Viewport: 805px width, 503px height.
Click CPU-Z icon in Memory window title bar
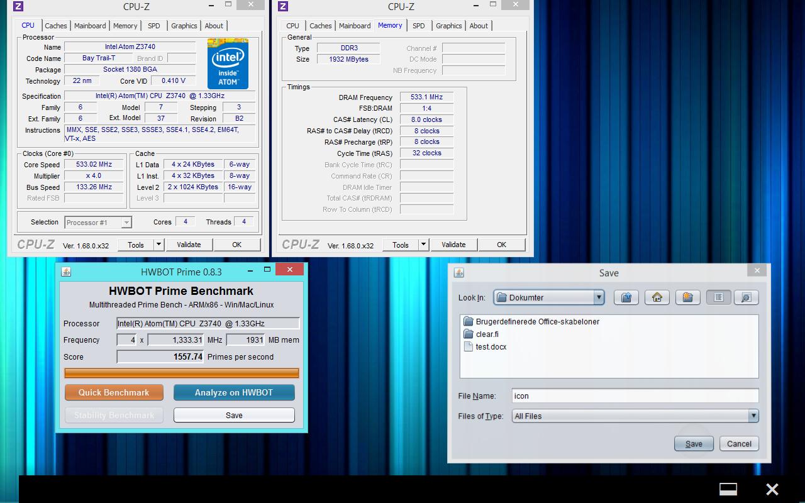tap(283, 6)
